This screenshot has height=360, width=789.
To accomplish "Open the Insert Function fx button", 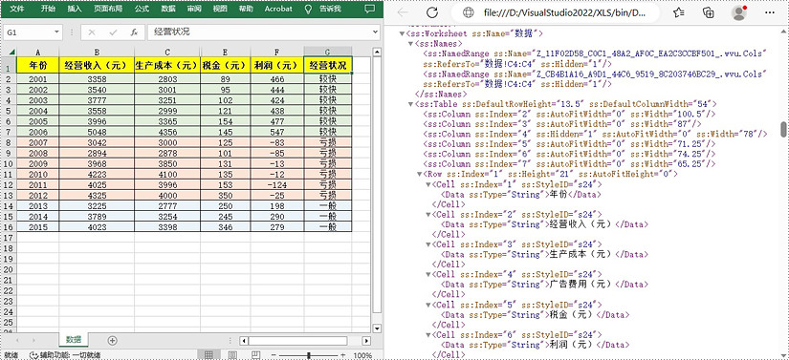I will (134, 32).
